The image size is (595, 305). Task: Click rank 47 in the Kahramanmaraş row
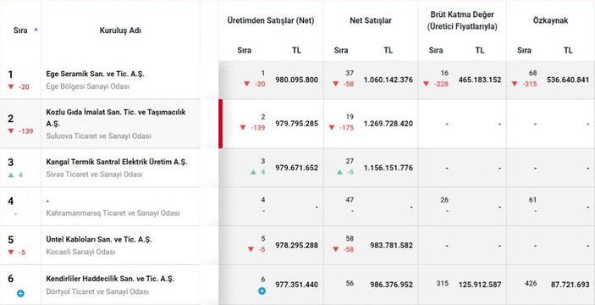click(x=350, y=200)
